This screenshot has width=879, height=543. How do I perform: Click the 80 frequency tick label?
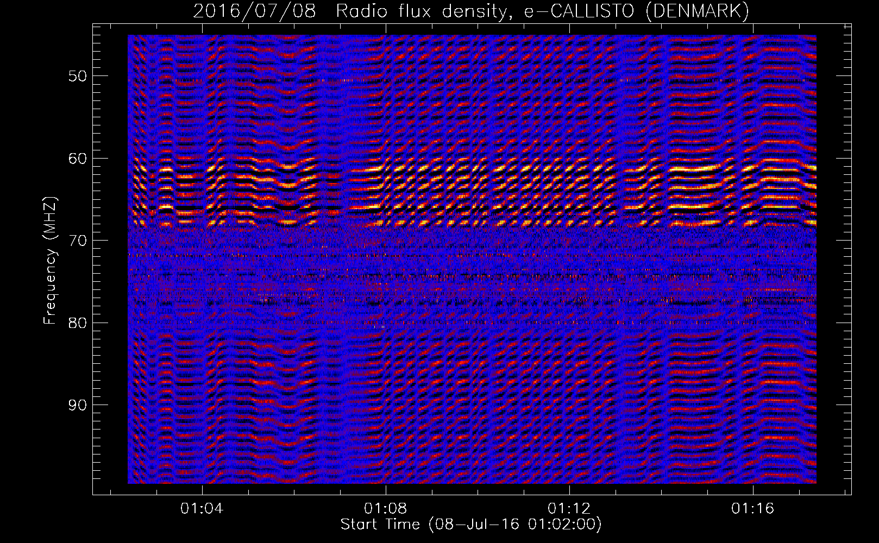coord(78,323)
